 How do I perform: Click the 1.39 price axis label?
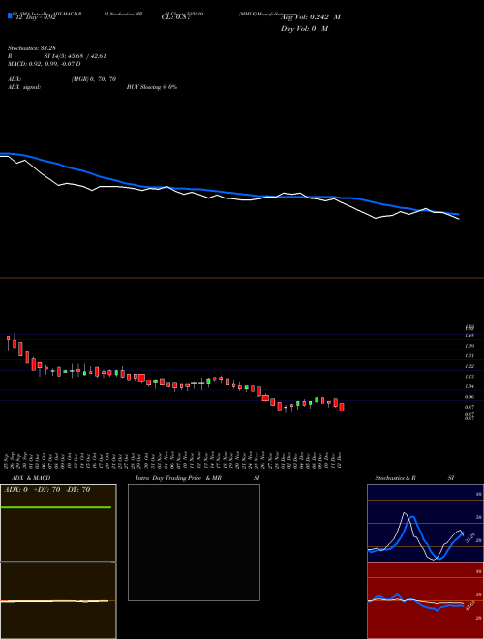[469, 346]
